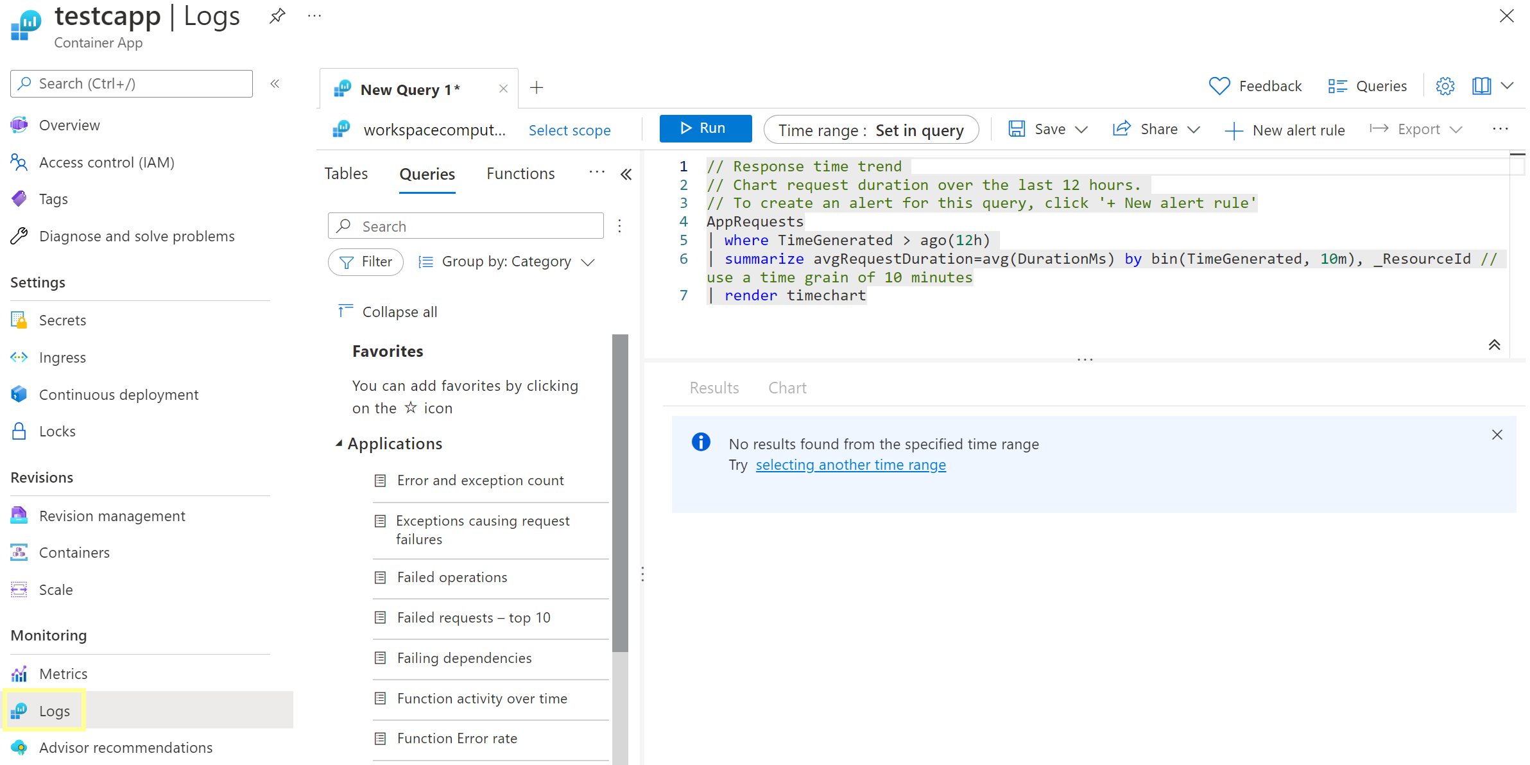Viewport: 1530px width, 765px height.
Task: Open Group by: Category dropdown
Action: click(506, 262)
